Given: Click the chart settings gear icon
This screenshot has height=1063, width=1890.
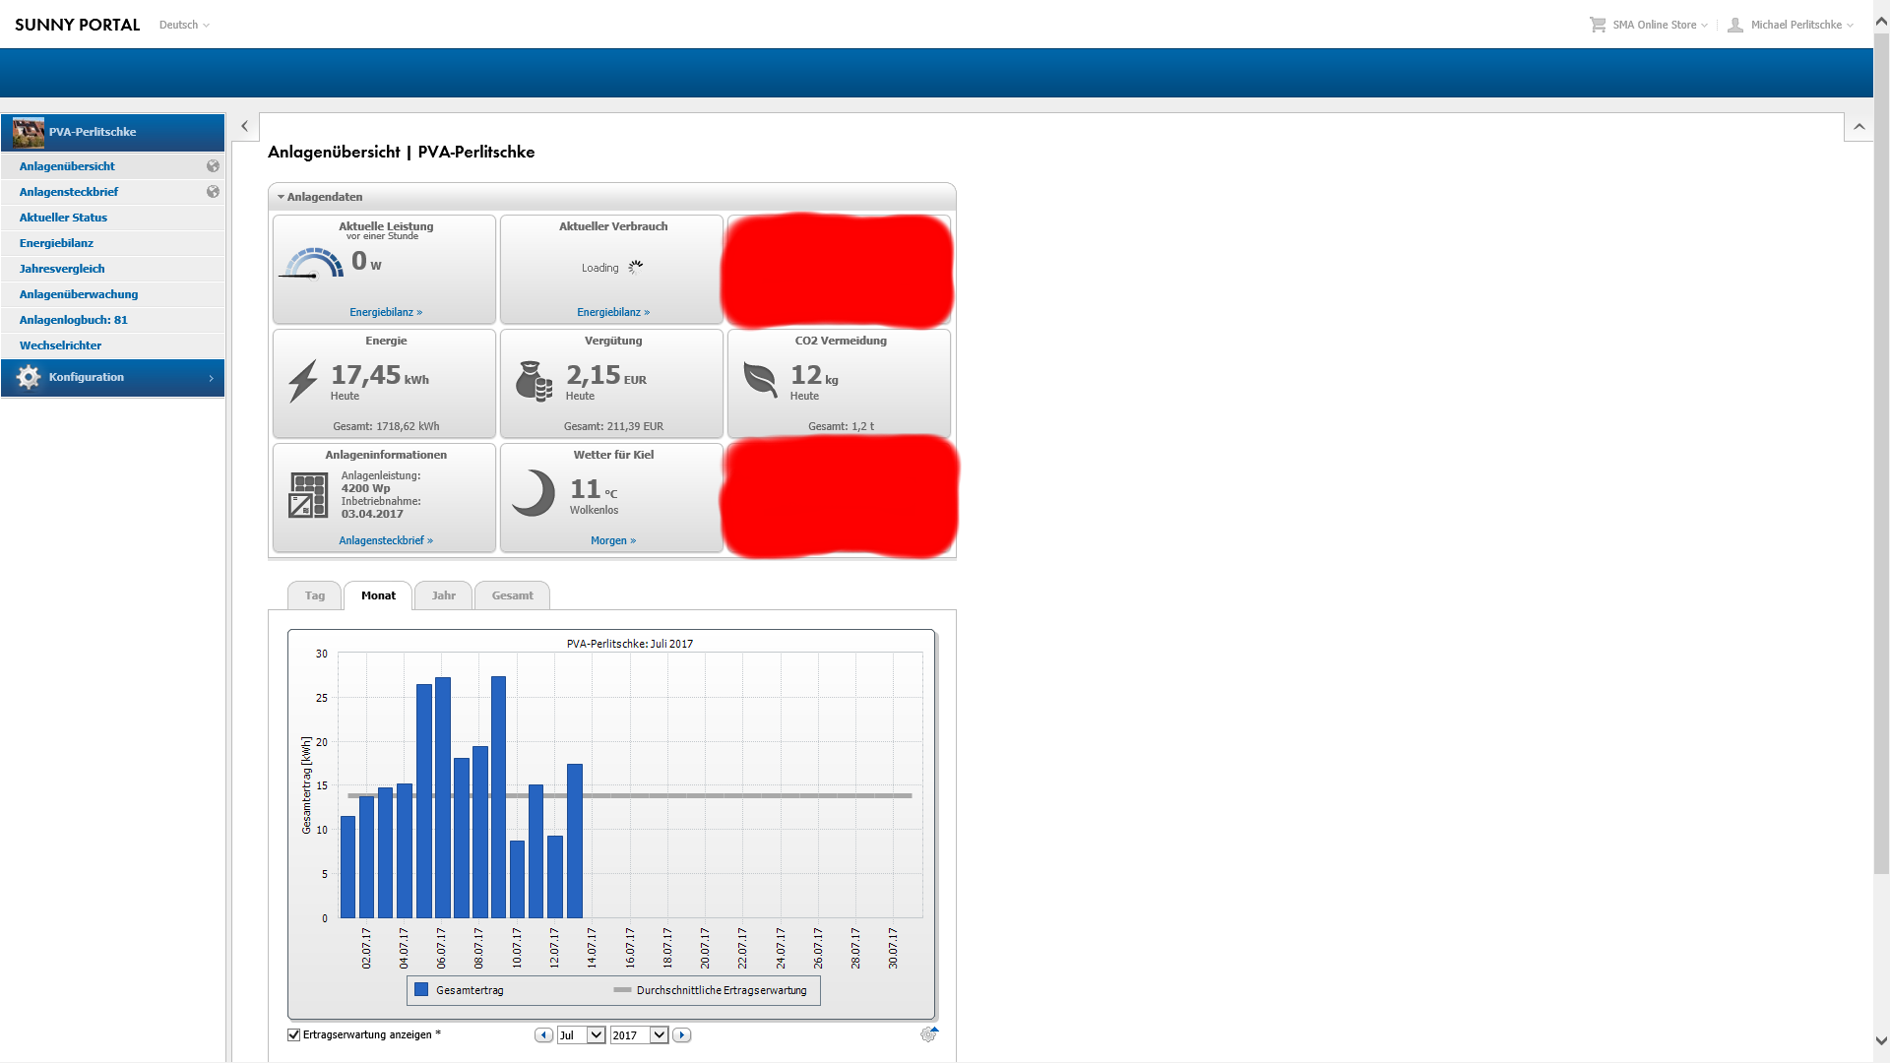Looking at the screenshot, I should pyautogui.click(x=928, y=1034).
